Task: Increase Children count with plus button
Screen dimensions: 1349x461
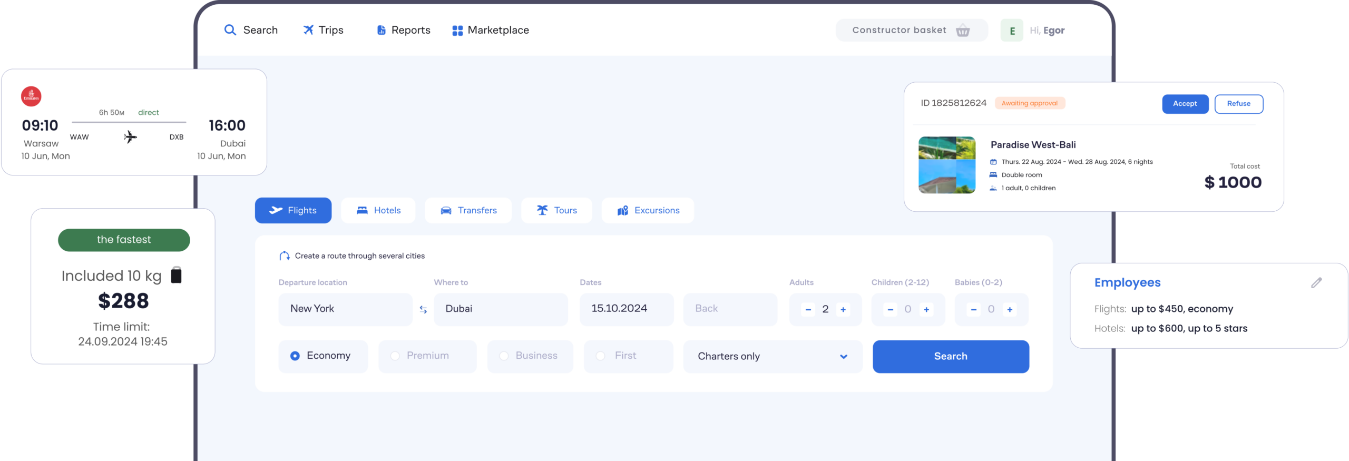Action: pos(926,310)
